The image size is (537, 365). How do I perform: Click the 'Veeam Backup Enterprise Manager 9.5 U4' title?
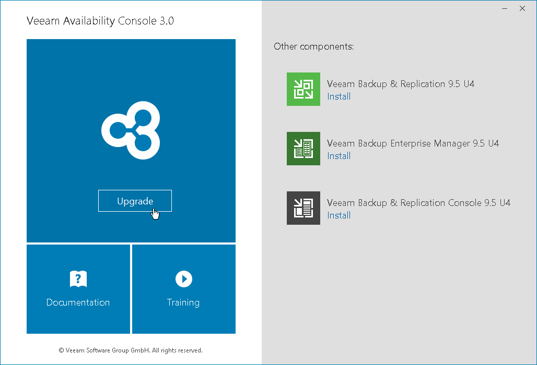pyautogui.click(x=413, y=143)
